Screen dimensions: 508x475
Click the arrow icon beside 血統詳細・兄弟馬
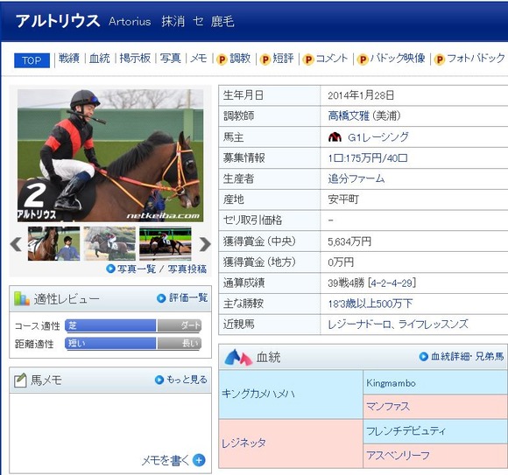[x=424, y=357]
